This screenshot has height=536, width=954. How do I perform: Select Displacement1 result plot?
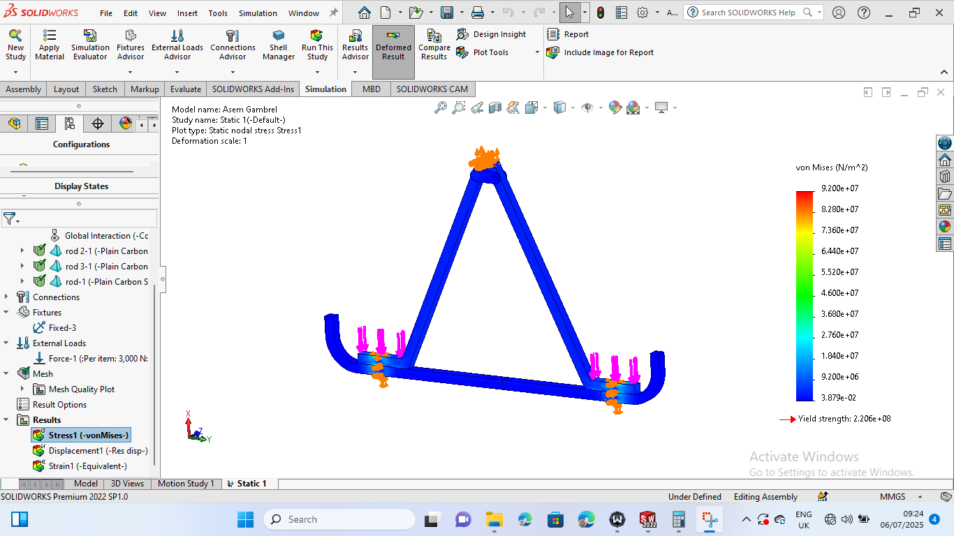pyautogui.click(x=97, y=451)
